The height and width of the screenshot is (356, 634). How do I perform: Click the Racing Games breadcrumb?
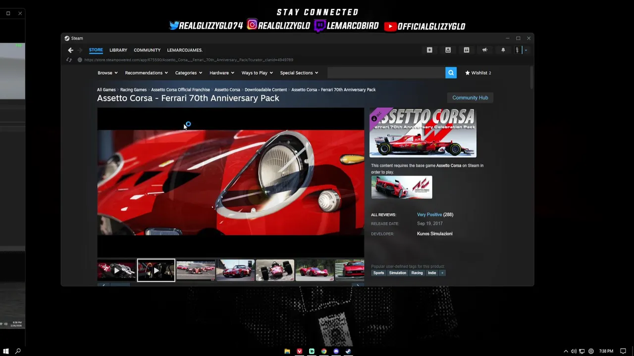[133, 89]
